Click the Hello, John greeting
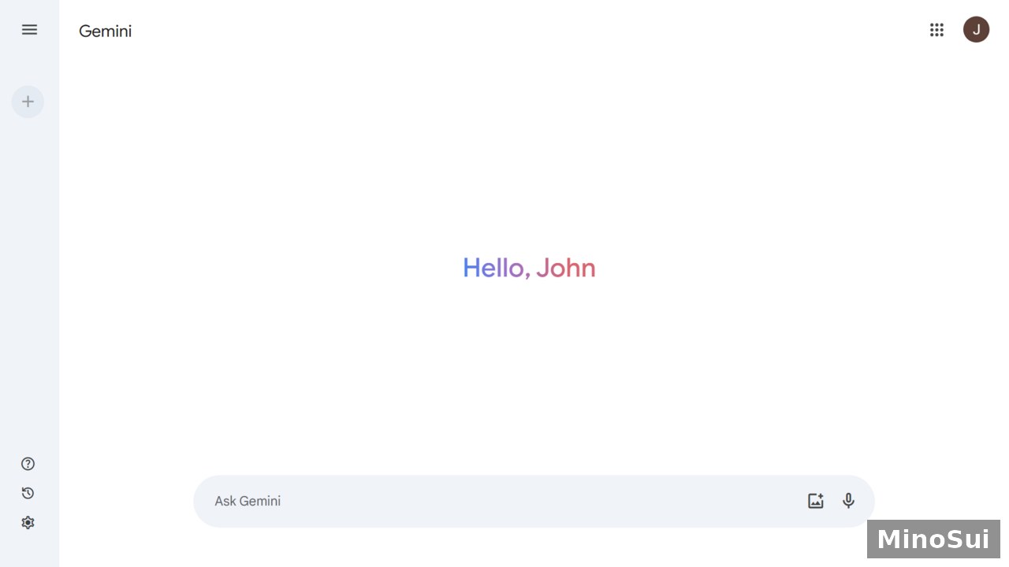The width and height of the screenshot is (1009, 567). click(529, 268)
